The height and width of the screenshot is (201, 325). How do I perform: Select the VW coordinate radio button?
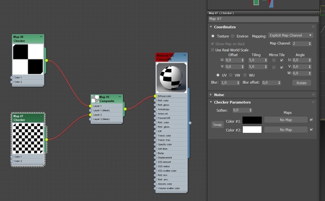coord(231,75)
